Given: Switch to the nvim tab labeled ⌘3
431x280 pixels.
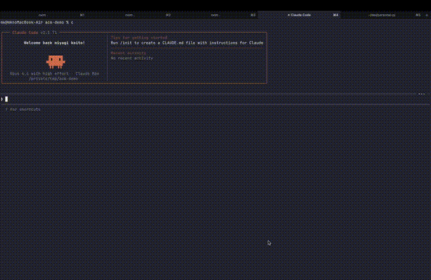Looking at the screenshot, I should click(215, 15).
